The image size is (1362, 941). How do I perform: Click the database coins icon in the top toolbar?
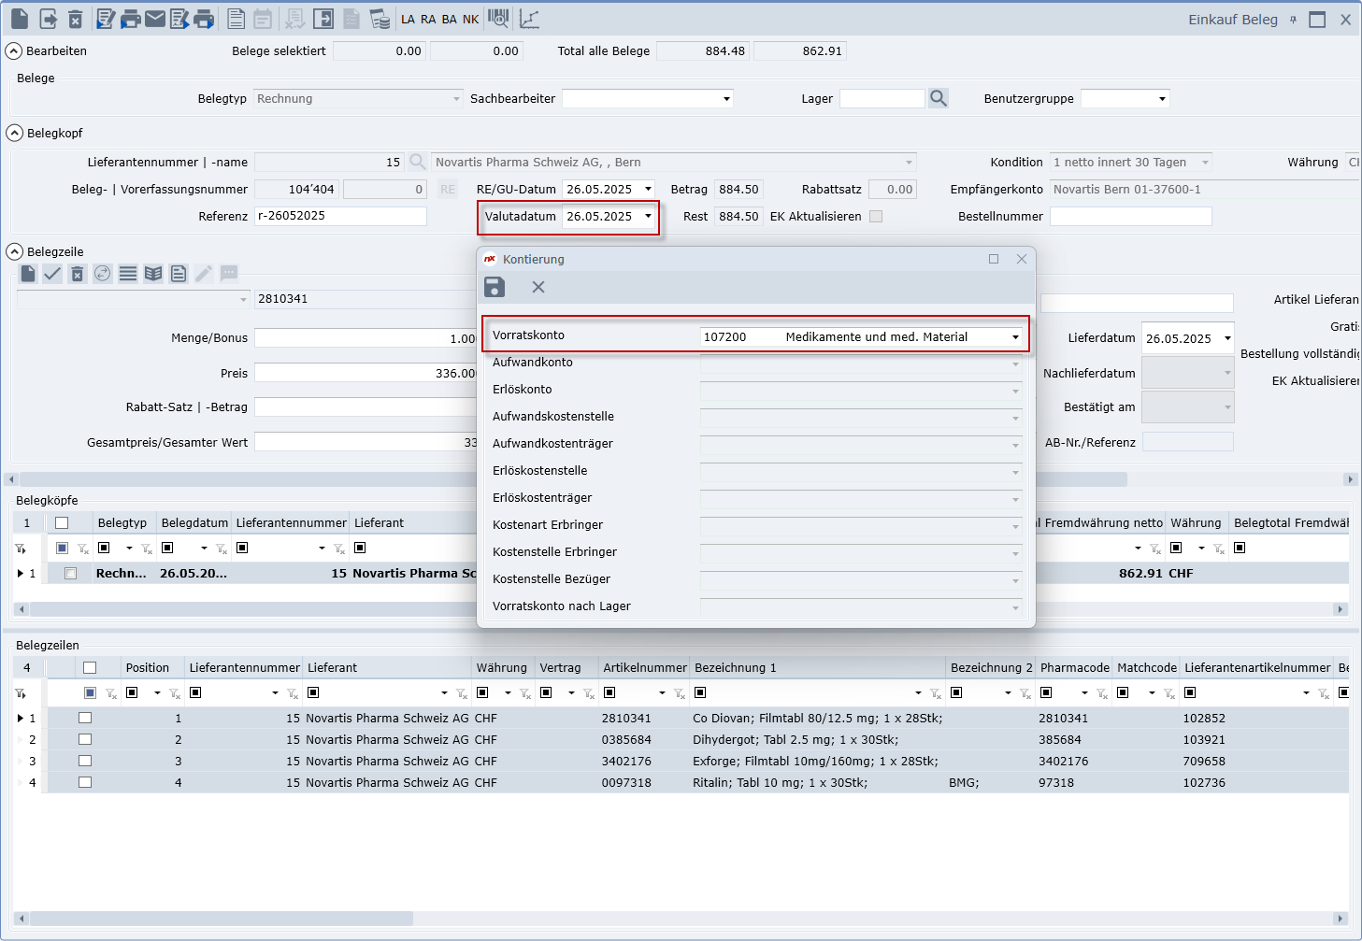[x=380, y=19]
